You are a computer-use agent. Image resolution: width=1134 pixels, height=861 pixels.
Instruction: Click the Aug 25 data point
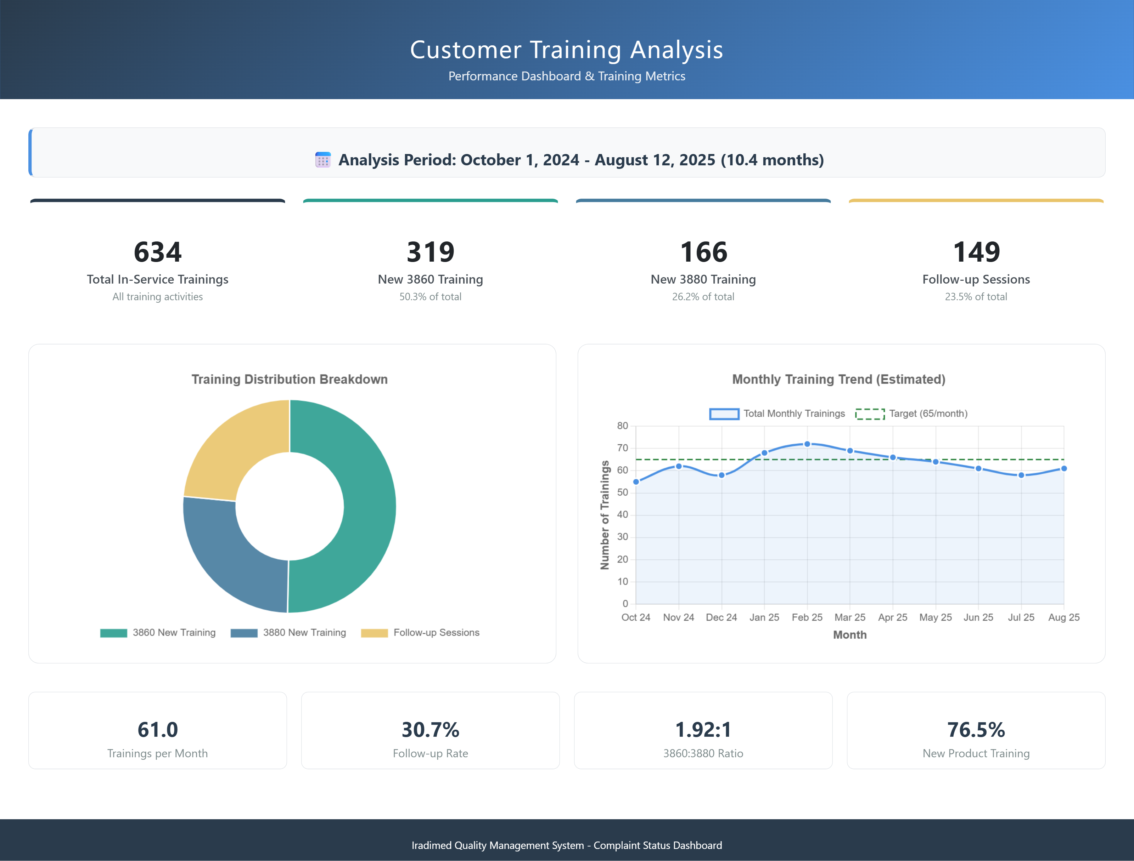pos(1064,468)
